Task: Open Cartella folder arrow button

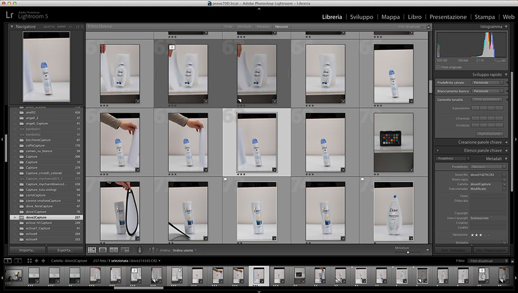Action: click(504, 184)
